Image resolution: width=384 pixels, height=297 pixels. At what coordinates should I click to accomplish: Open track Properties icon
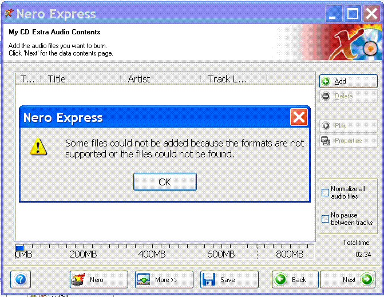click(326, 141)
